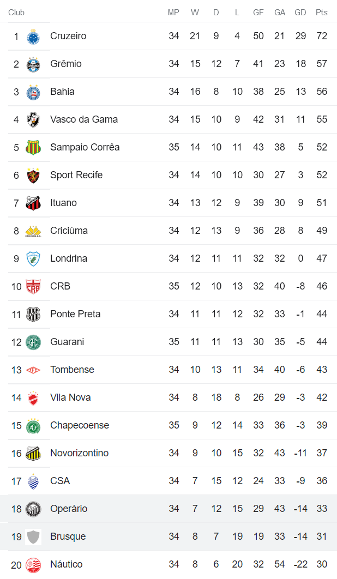Click the Chapecoense green crest icon
The height and width of the screenshot is (579, 337).
pyautogui.click(x=33, y=426)
